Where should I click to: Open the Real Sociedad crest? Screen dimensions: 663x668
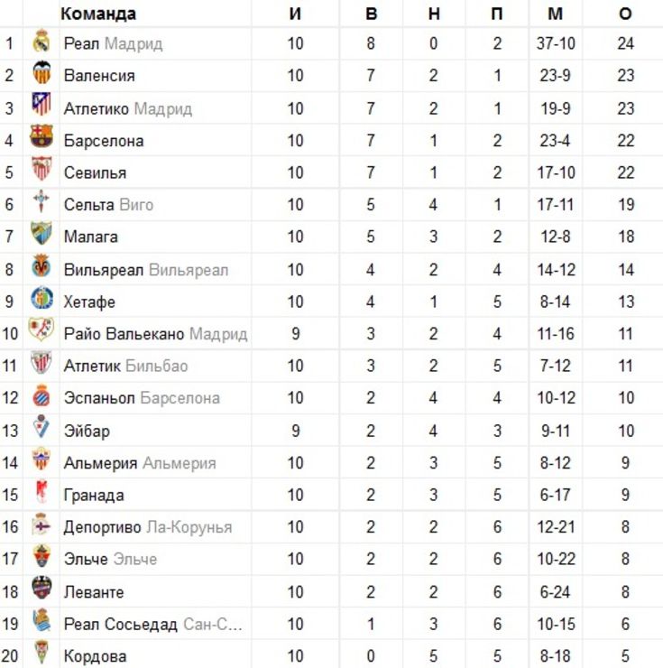pos(41,620)
